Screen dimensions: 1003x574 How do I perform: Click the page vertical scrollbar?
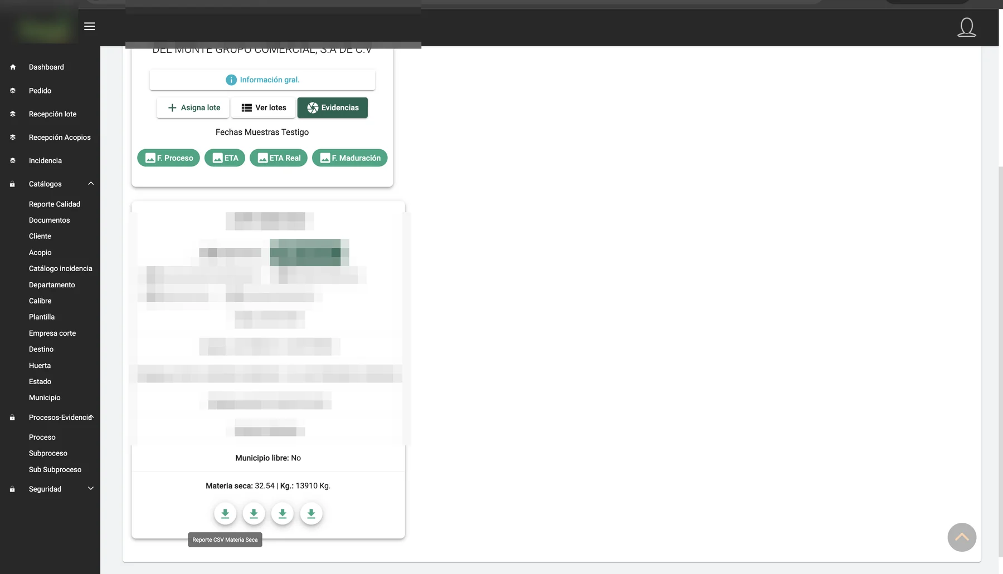tap(1000, 362)
